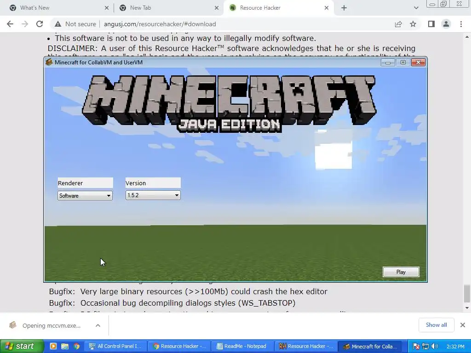Open the Chrome three-dot menu
471x353 pixels.
[461, 24]
